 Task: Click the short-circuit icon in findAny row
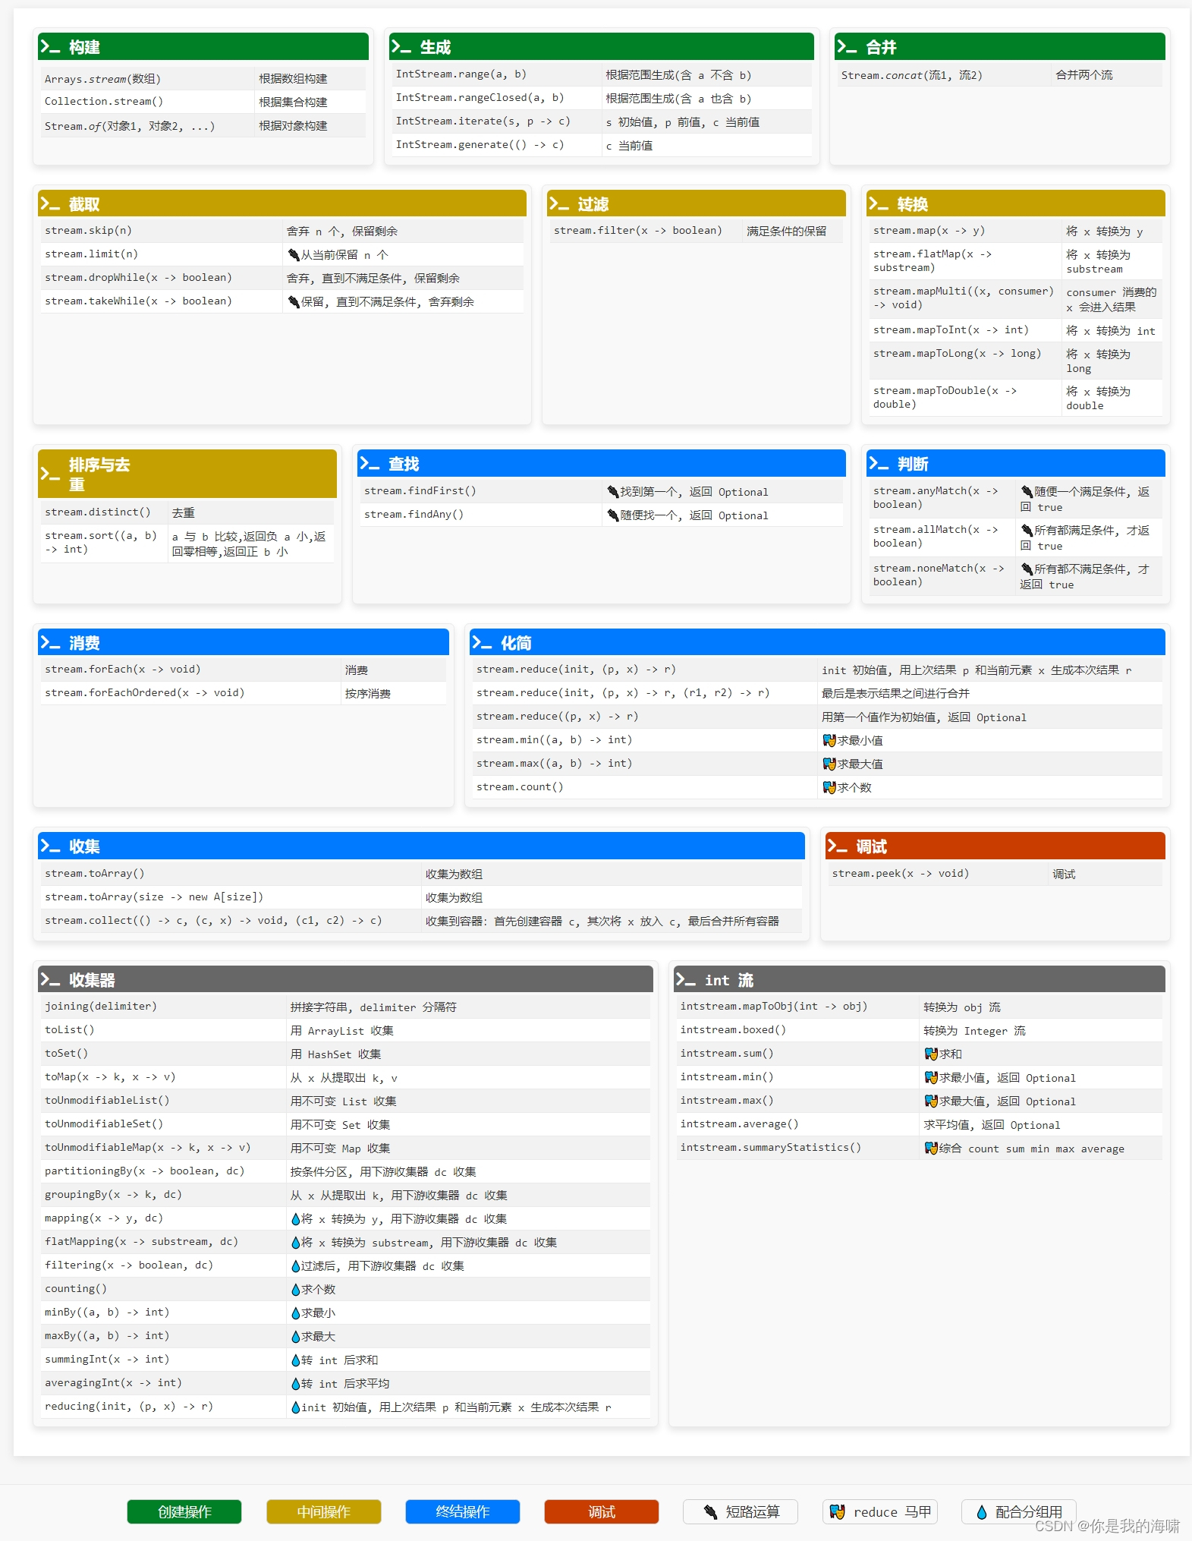[x=613, y=515]
